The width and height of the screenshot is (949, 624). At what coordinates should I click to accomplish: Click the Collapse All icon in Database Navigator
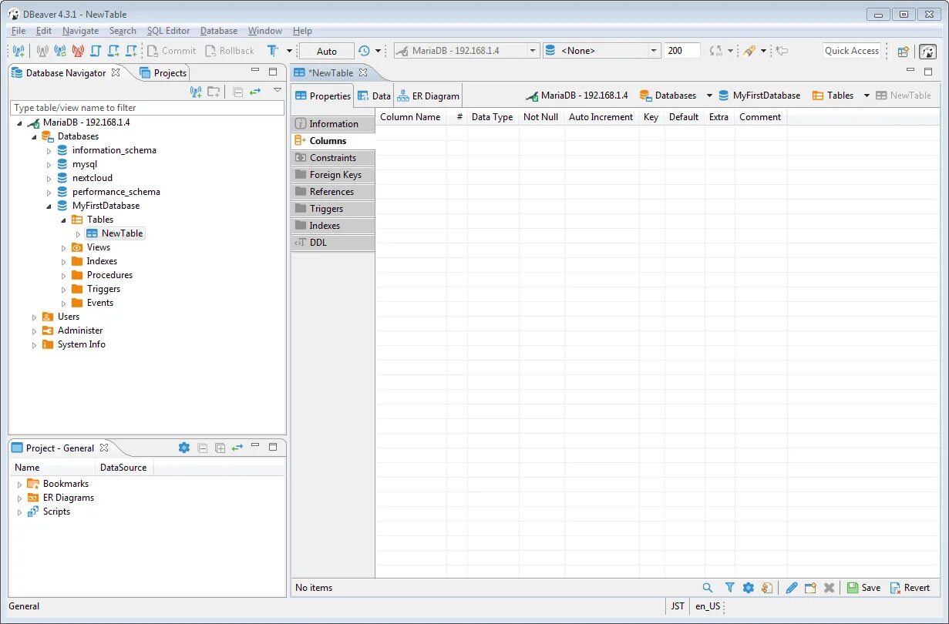pyautogui.click(x=237, y=92)
